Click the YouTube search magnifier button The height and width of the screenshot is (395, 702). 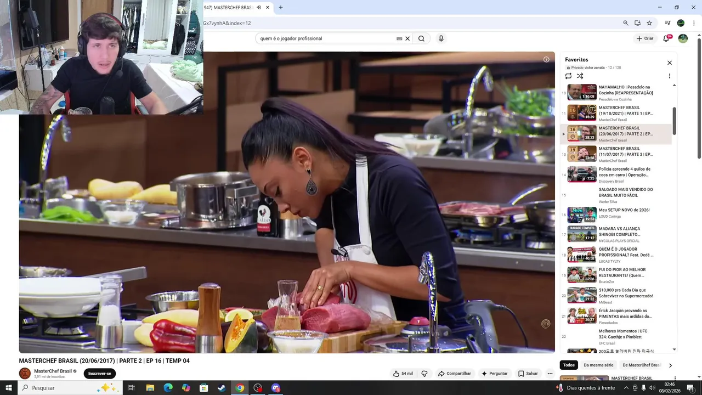pyautogui.click(x=421, y=38)
